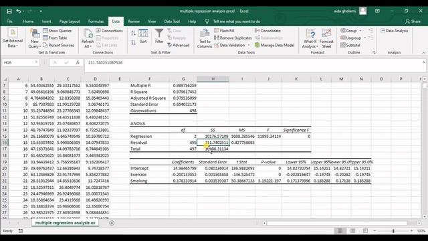Viewport: 428px width, 241px height.
Task: Click Show Queries
Action: point(57,31)
